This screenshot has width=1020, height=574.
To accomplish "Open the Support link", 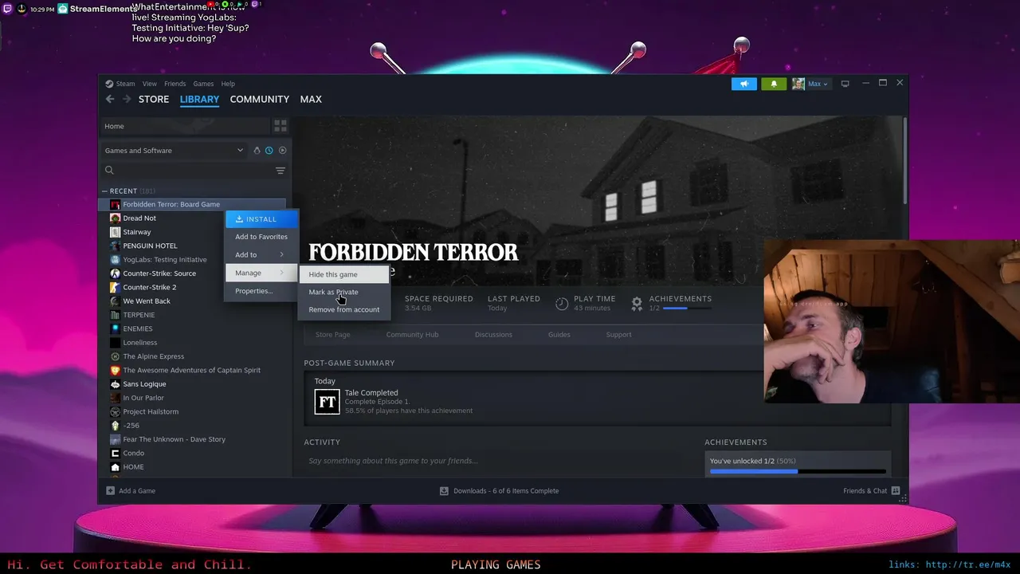I will 618,335.
